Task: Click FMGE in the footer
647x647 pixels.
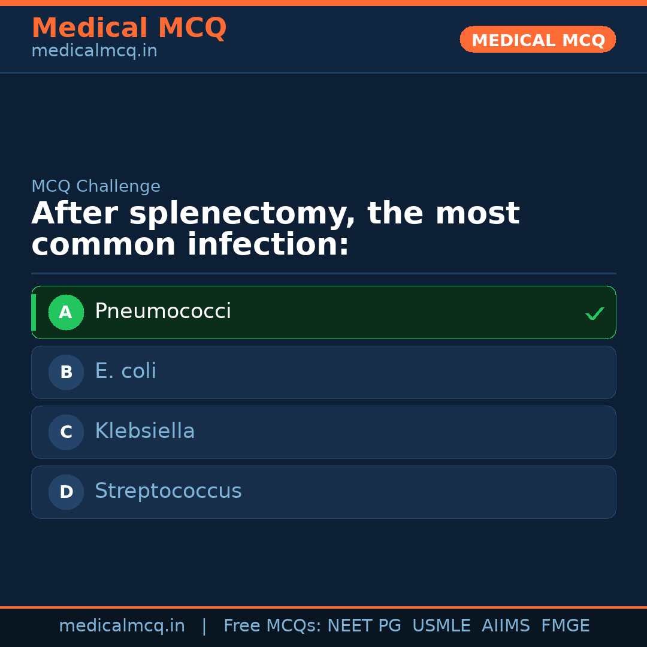Action: click(x=565, y=626)
